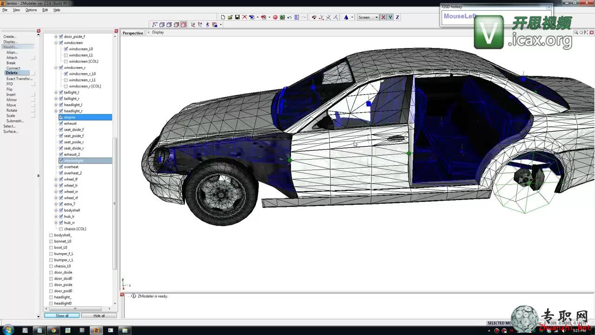The height and width of the screenshot is (335, 595).
Task: Select the Align... modify tool
Action: point(12,53)
